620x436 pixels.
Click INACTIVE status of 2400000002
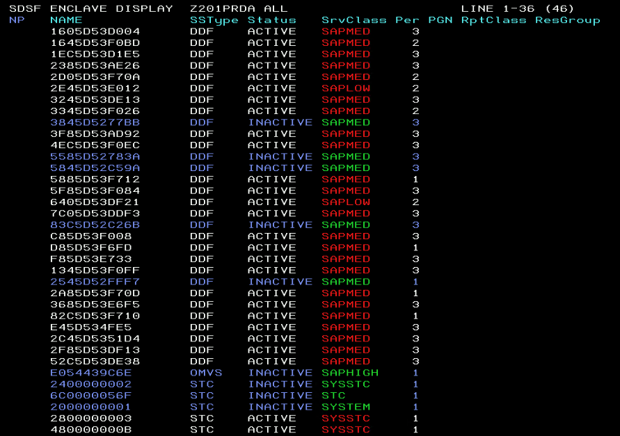280,385
